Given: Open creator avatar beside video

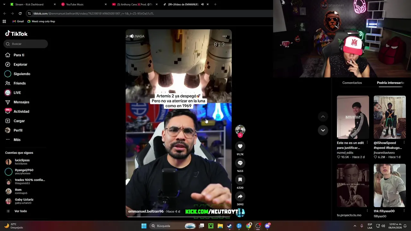Looking at the screenshot, I should 240,130.
